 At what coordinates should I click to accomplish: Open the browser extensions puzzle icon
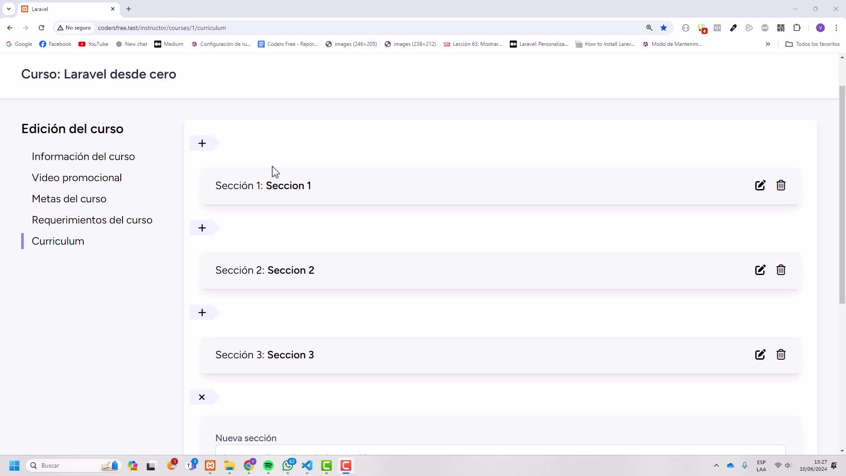tap(797, 28)
